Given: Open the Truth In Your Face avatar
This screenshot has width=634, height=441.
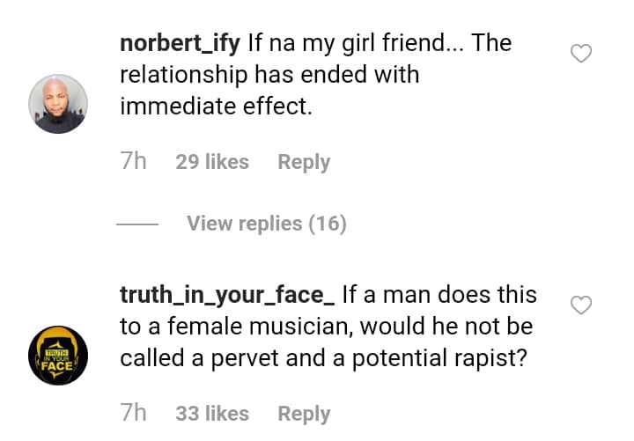Looking at the screenshot, I should click(x=58, y=355).
